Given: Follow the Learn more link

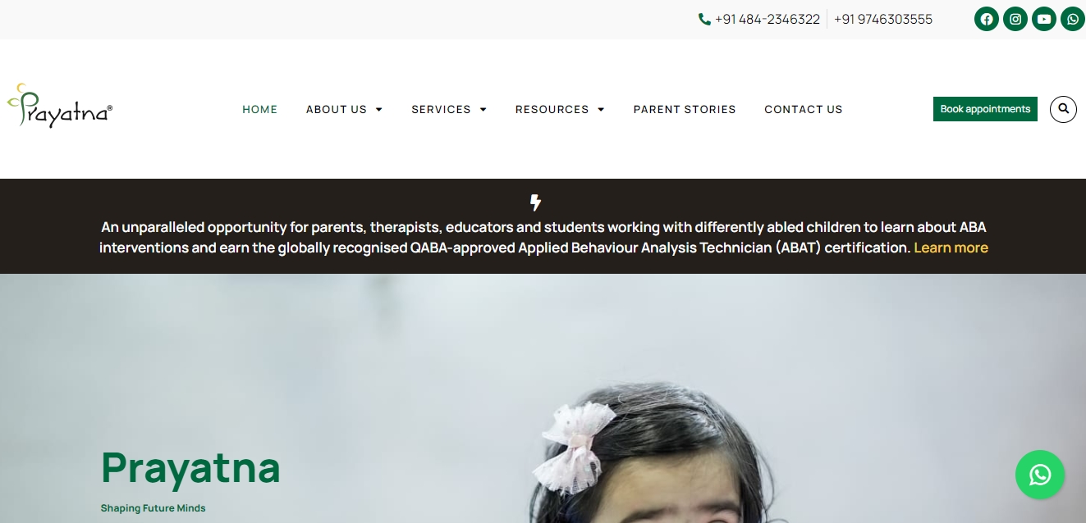Looking at the screenshot, I should (951, 248).
